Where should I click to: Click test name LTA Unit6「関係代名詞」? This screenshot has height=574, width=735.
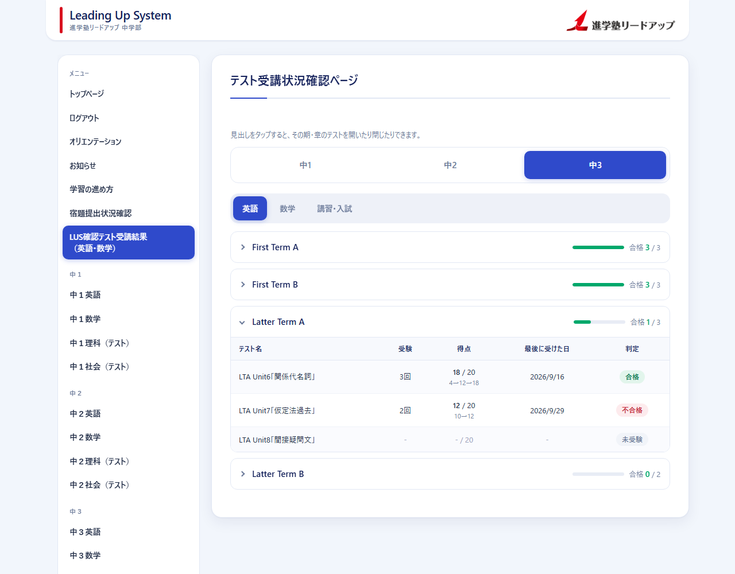[x=277, y=377]
